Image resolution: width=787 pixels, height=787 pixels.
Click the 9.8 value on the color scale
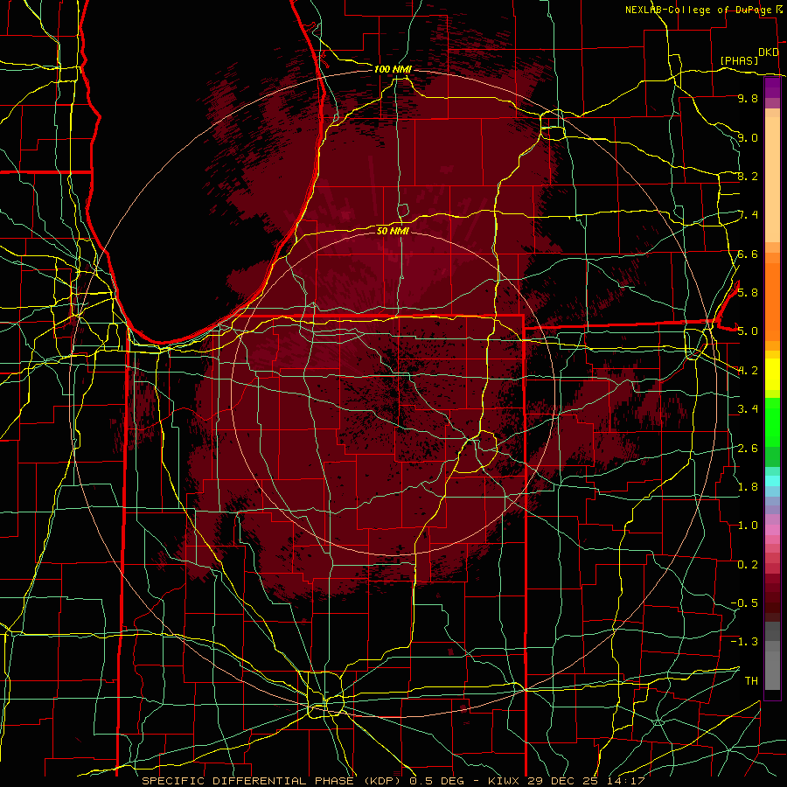[x=748, y=98]
